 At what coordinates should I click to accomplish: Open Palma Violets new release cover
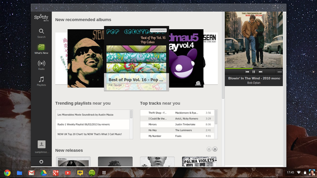pos(199,161)
